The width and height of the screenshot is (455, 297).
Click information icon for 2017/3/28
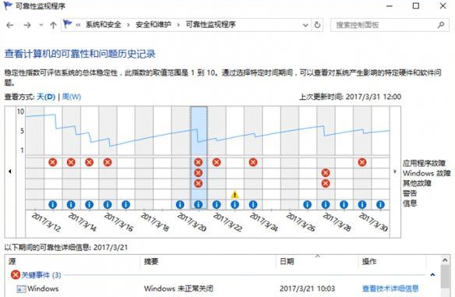(326, 204)
